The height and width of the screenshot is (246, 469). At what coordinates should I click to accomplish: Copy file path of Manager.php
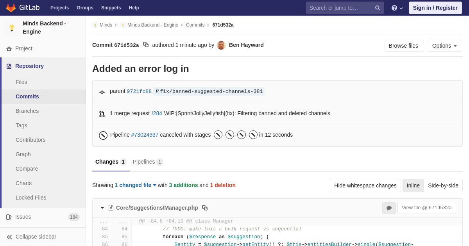click(205, 208)
